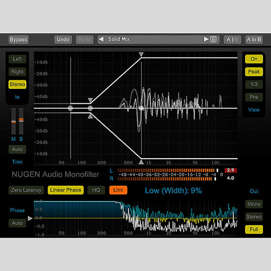Click the R output level meter
This screenshot has width=271, height=271.
[167, 178]
